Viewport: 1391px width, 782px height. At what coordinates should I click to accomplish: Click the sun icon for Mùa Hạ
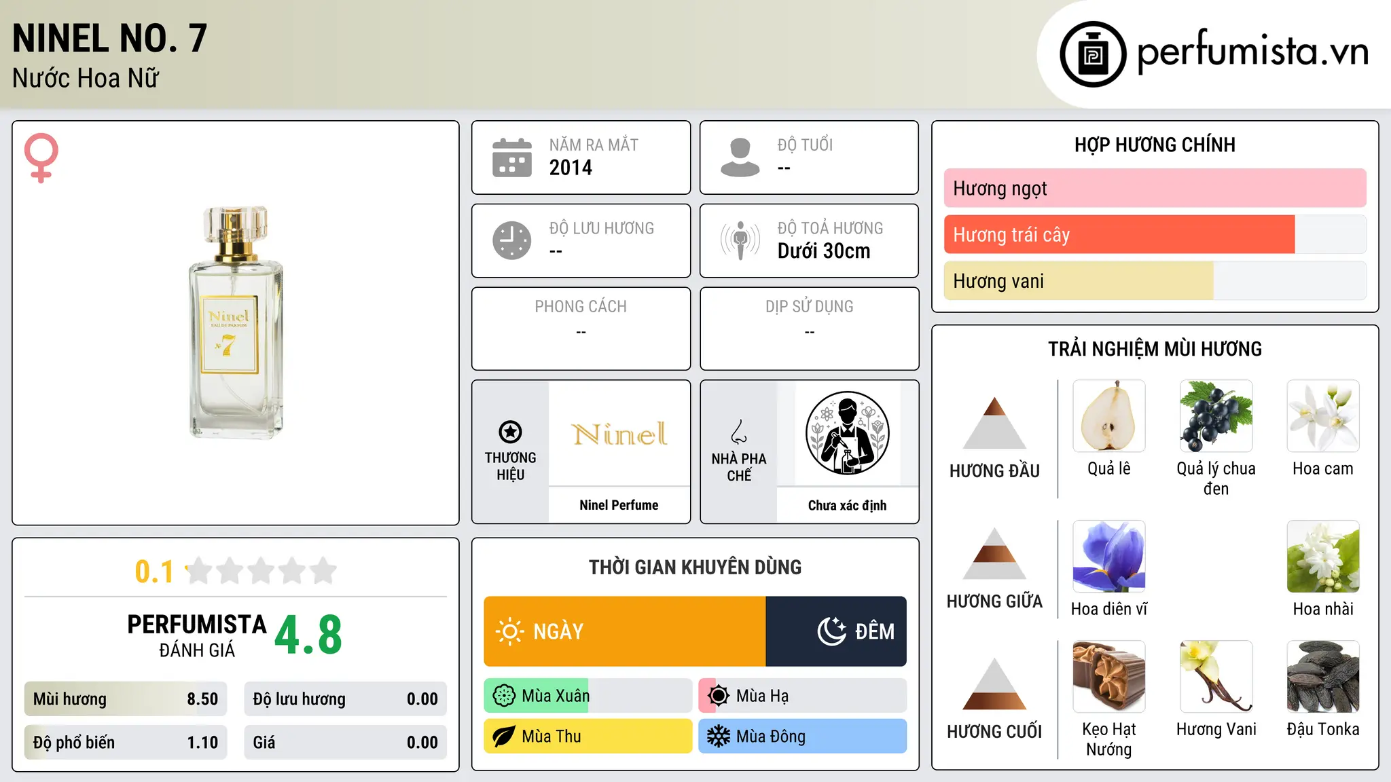pyautogui.click(x=719, y=696)
